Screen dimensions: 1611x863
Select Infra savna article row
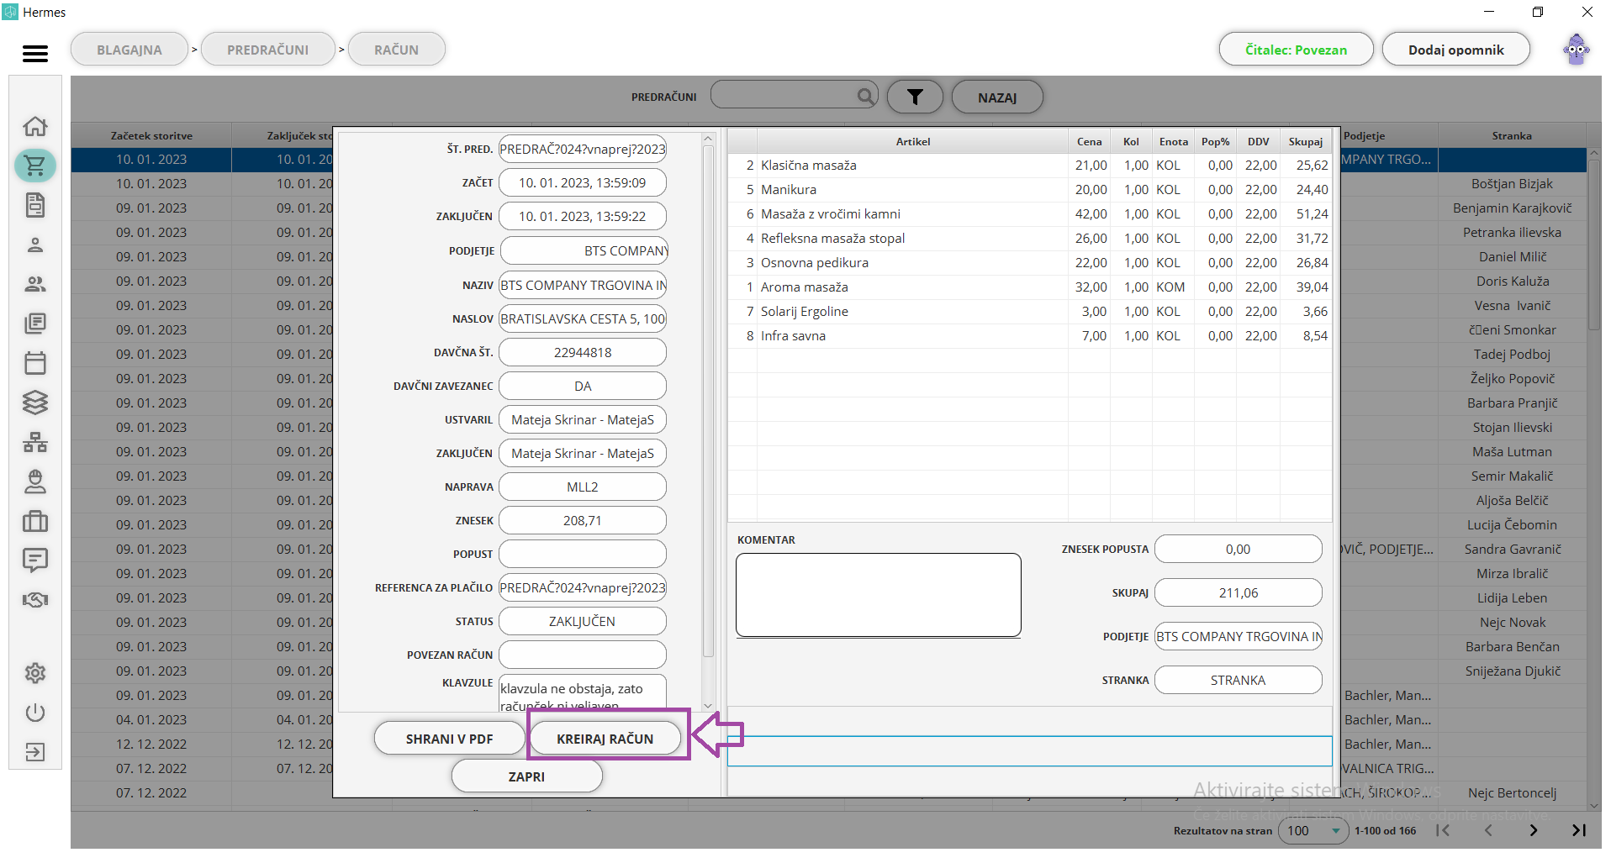click(1030, 336)
